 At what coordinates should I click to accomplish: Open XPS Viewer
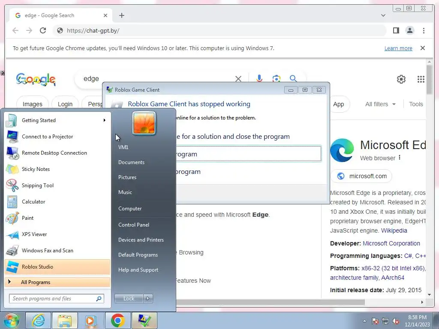pos(57,234)
